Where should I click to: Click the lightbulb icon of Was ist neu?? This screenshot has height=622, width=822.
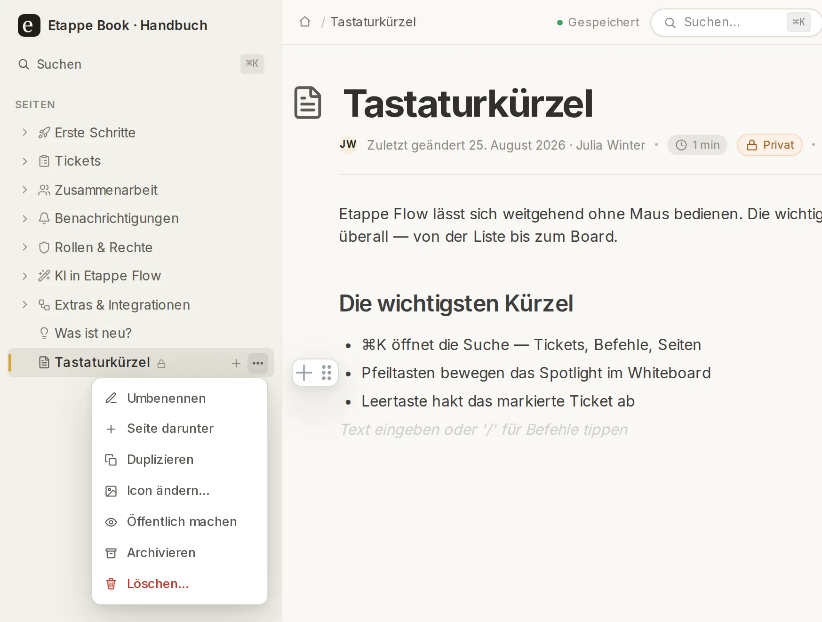[44, 333]
